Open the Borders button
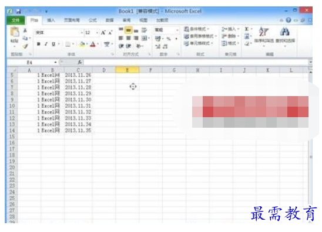 pos(68,44)
